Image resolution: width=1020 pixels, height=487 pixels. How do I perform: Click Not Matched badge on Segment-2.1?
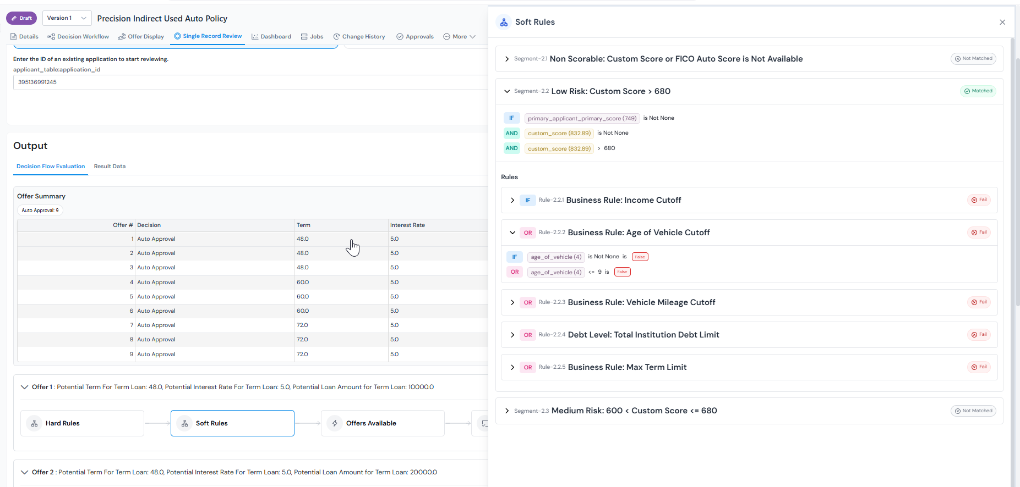point(973,59)
